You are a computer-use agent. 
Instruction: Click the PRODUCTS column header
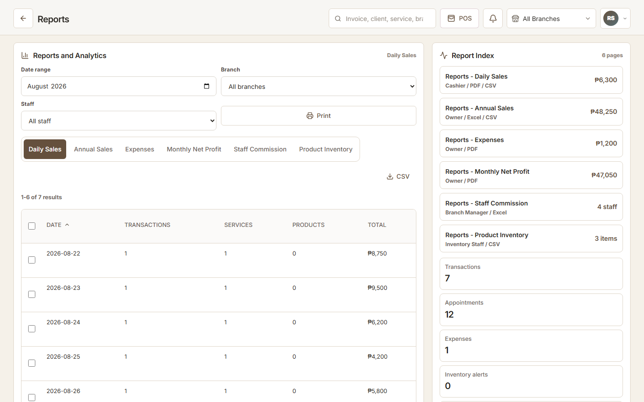[309, 225]
